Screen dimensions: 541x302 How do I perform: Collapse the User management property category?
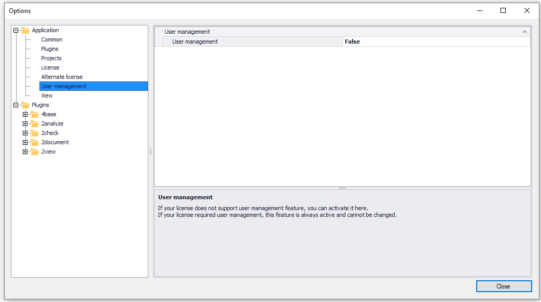[x=524, y=32]
